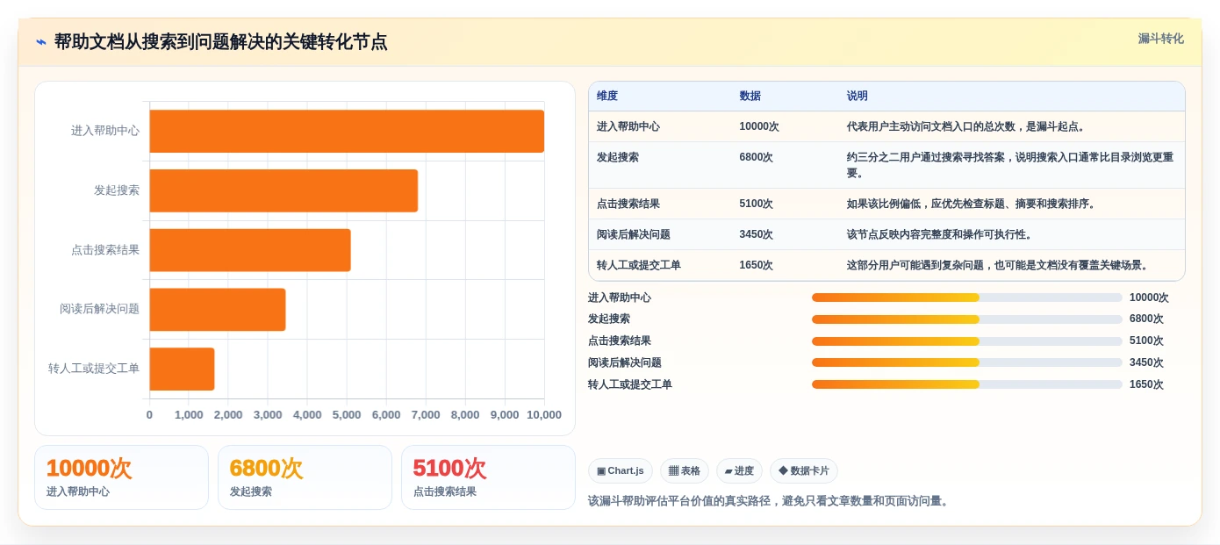Click the 转人工或提交工单 label in the progress list
The width and height of the screenshot is (1220, 545).
(630, 384)
